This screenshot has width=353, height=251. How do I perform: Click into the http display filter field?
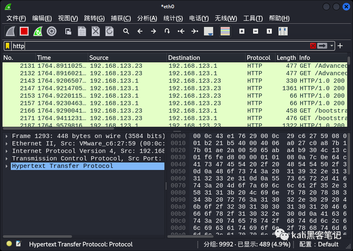160,46
